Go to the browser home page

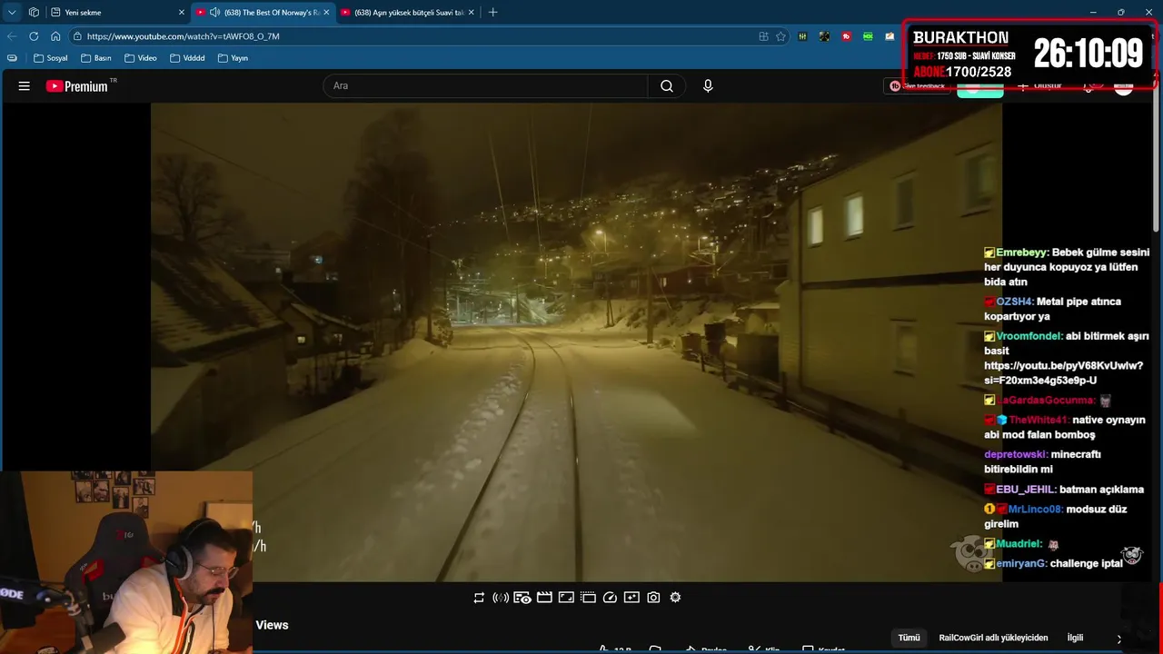pyautogui.click(x=55, y=36)
